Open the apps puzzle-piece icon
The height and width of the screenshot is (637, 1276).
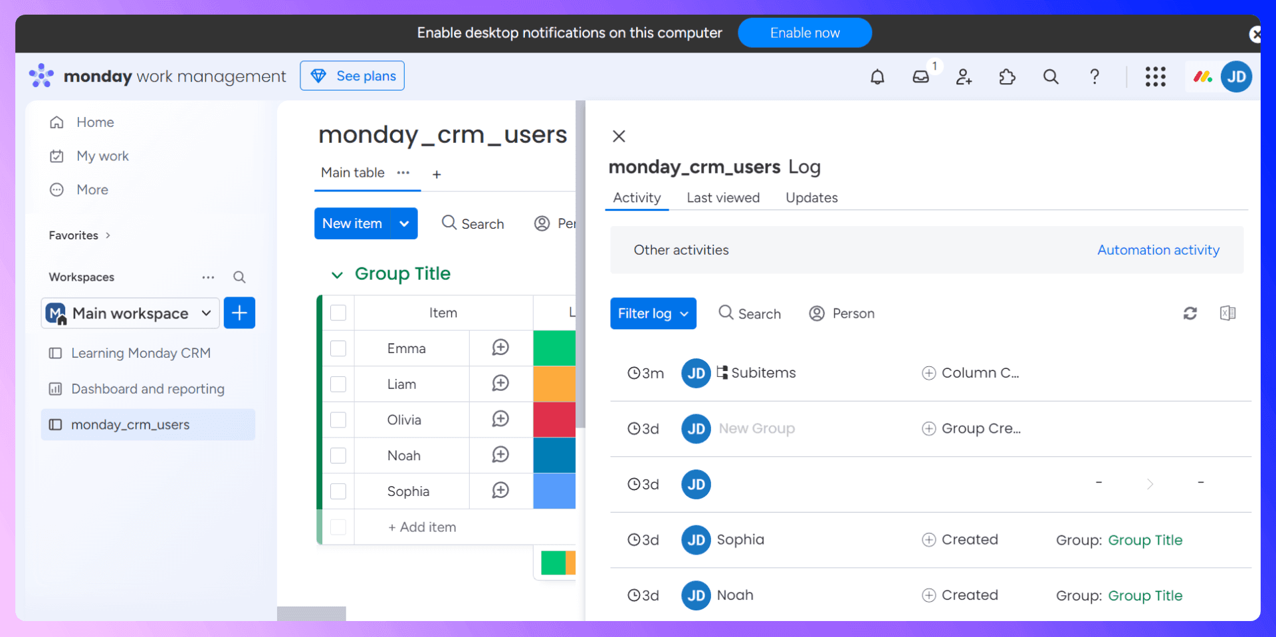(x=1007, y=77)
